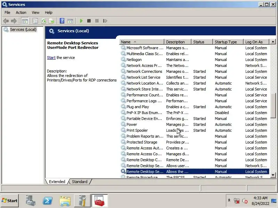Click the server tools taskbar icon
This screenshot has width=278, height=208.
point(82,201)
